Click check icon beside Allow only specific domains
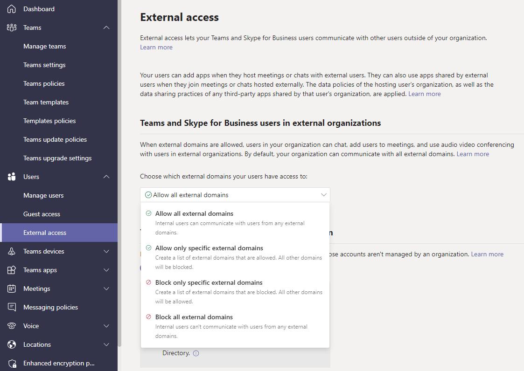 pyautogui.click(x=149, y=248)
